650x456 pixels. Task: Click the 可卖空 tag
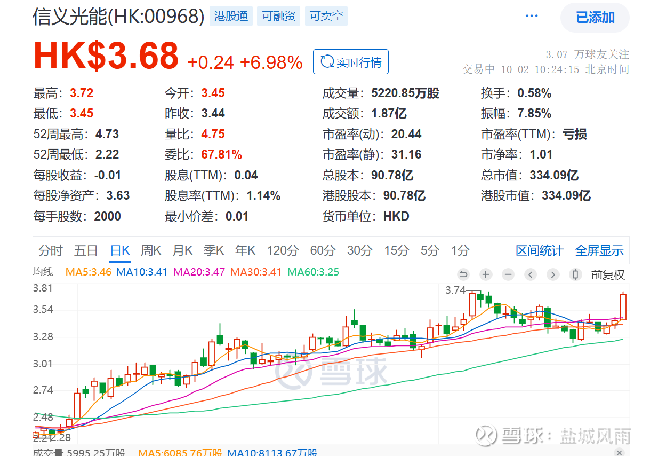[326, 17]
